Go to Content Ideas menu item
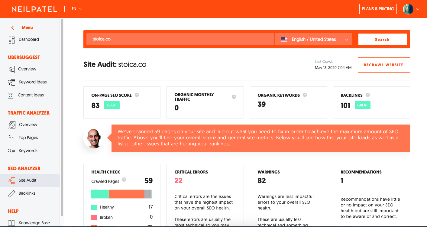The height and width of the screenshot is (227, 427). (x=31, y=95)
